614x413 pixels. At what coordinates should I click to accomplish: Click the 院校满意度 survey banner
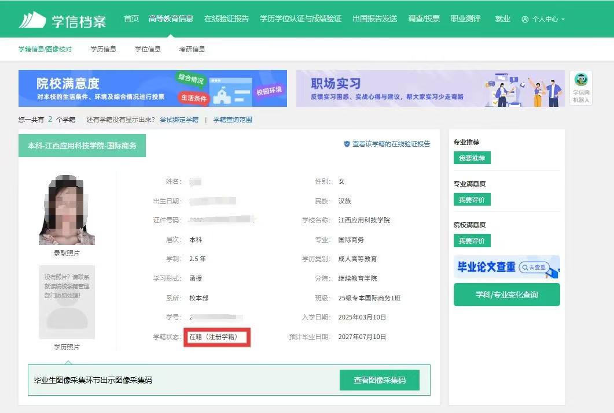pyautogui.click(x=152, y=88)
